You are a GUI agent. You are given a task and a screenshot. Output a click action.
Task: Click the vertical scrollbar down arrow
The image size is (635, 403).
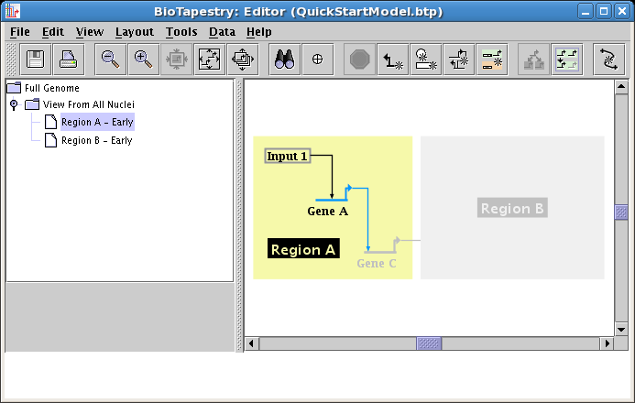(621, 328)
